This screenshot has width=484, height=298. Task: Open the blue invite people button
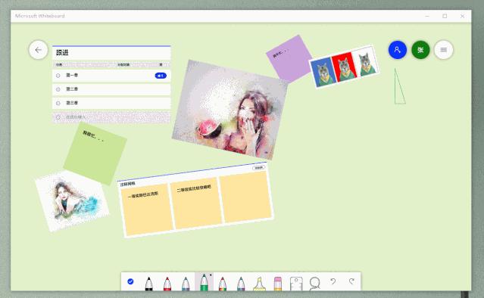pos(397,50)
